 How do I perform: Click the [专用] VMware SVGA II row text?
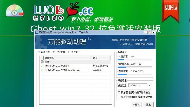pyautogui.click(x=57, y=66)
